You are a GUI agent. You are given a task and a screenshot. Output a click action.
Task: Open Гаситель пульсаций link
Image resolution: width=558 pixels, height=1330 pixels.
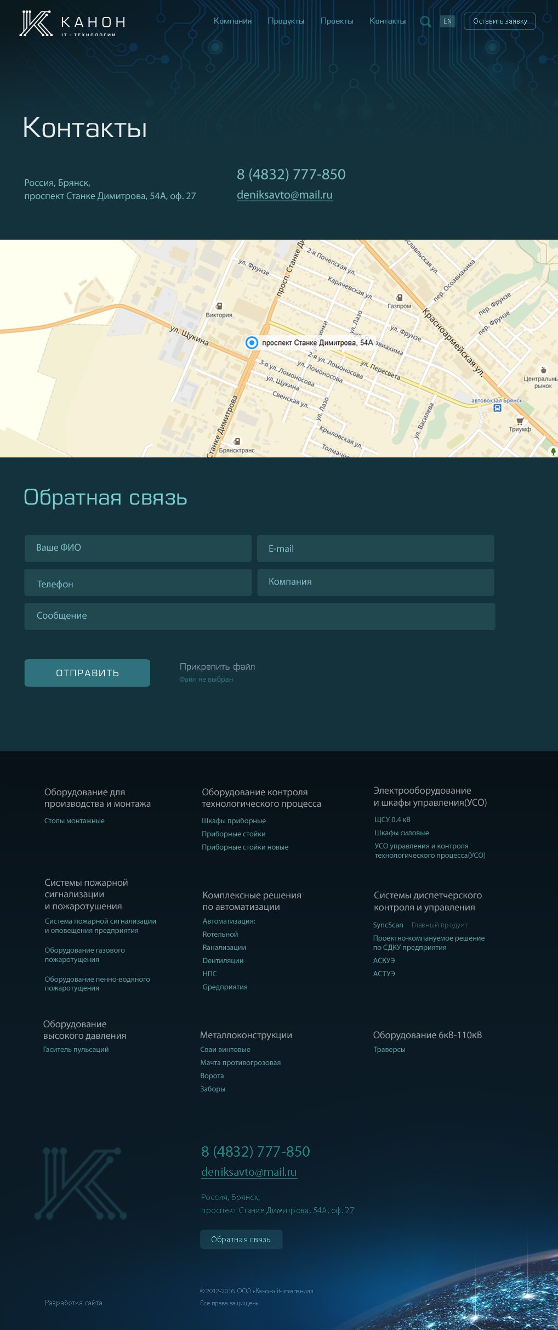pos(76,1049)
